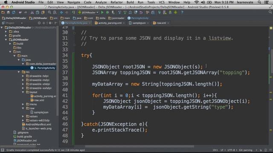Click the Cut scissors icon

pos(32,12)
